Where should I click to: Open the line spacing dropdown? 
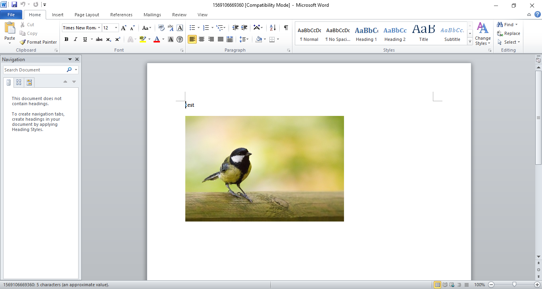[244, 39]
